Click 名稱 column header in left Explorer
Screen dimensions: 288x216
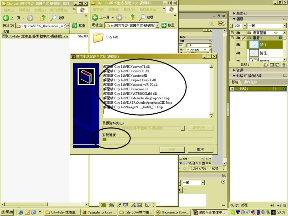pyautogui.click(x=35, y=32)
